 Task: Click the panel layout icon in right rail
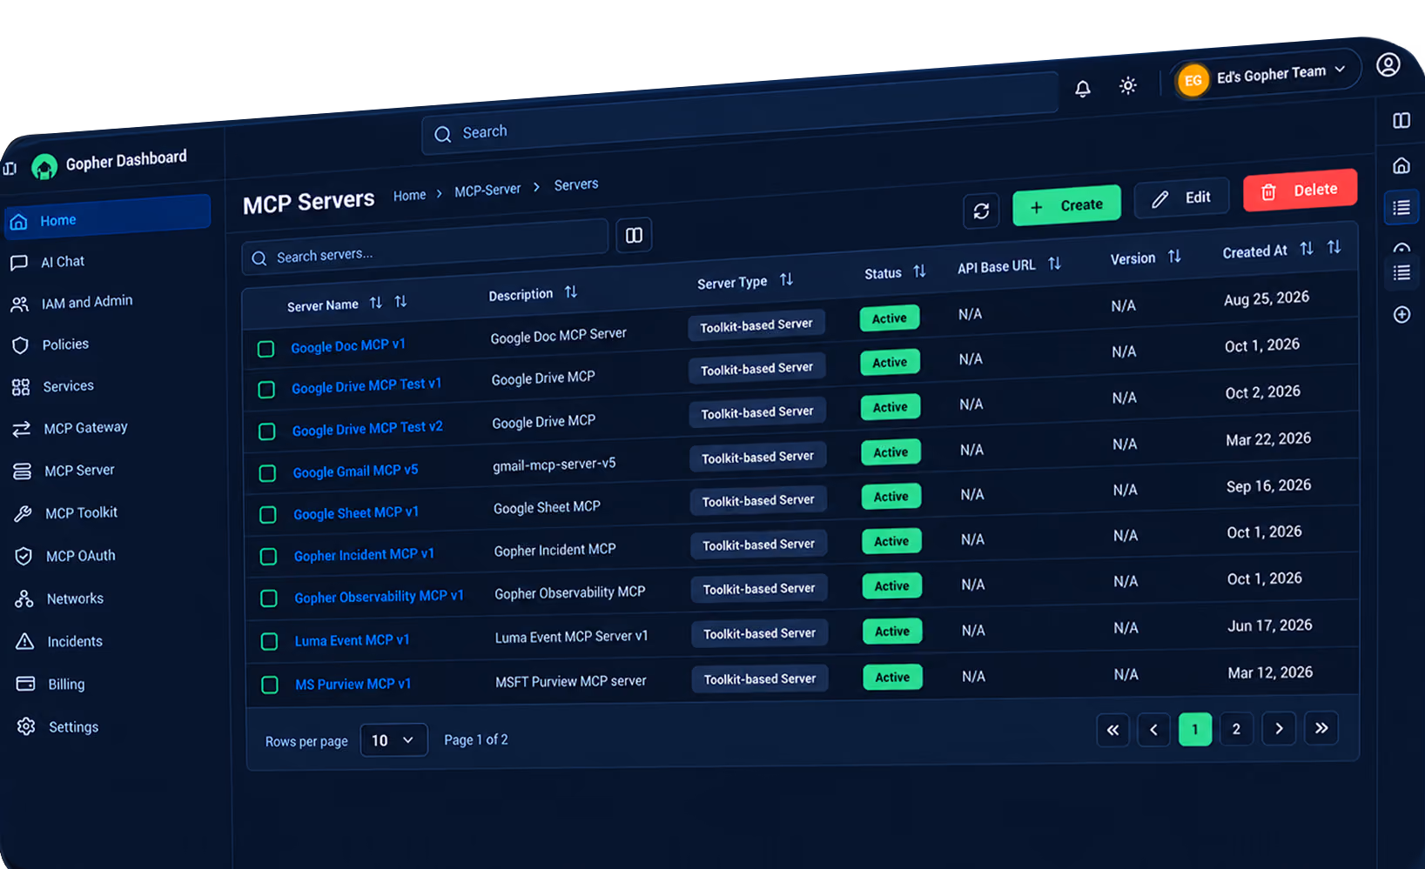coord(1401,121)
